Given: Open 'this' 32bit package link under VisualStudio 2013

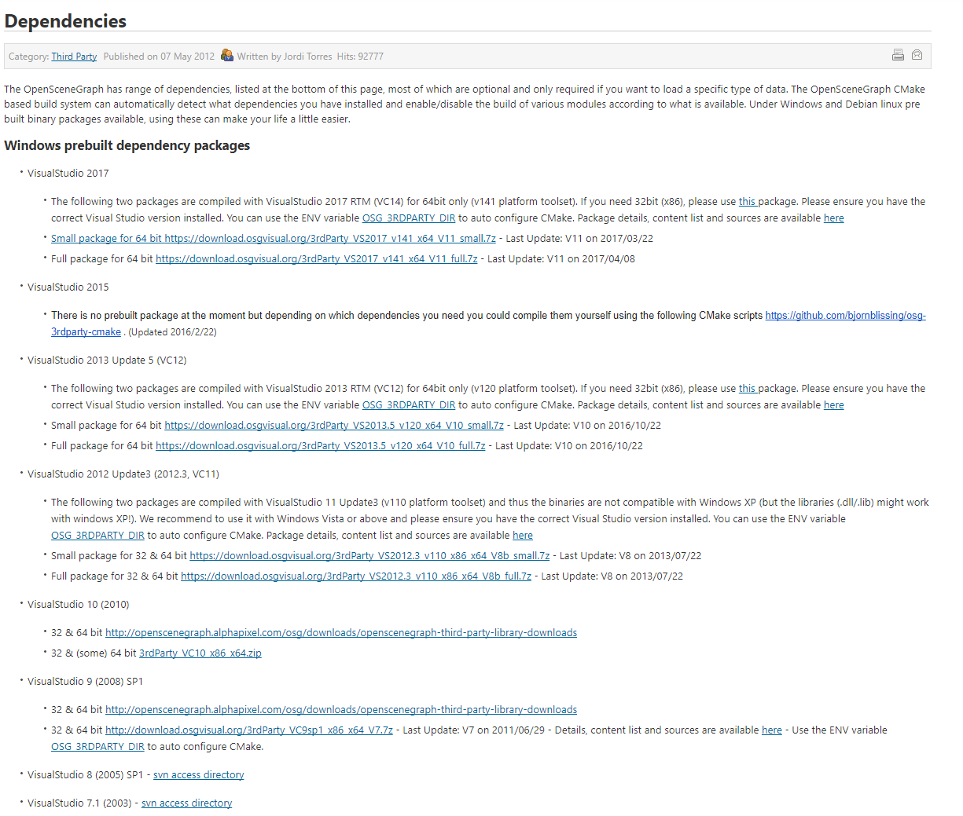Looking at the screenshot, I should 747,389.
